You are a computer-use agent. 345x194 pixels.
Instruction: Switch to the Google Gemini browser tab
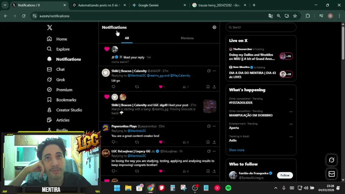(159, 5)
